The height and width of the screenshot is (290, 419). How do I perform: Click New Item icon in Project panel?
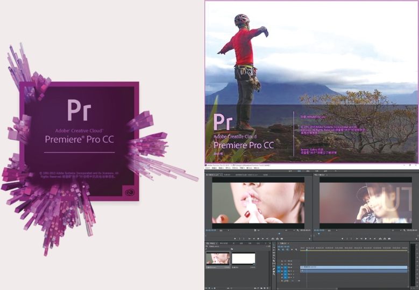(x=265, y=288)
